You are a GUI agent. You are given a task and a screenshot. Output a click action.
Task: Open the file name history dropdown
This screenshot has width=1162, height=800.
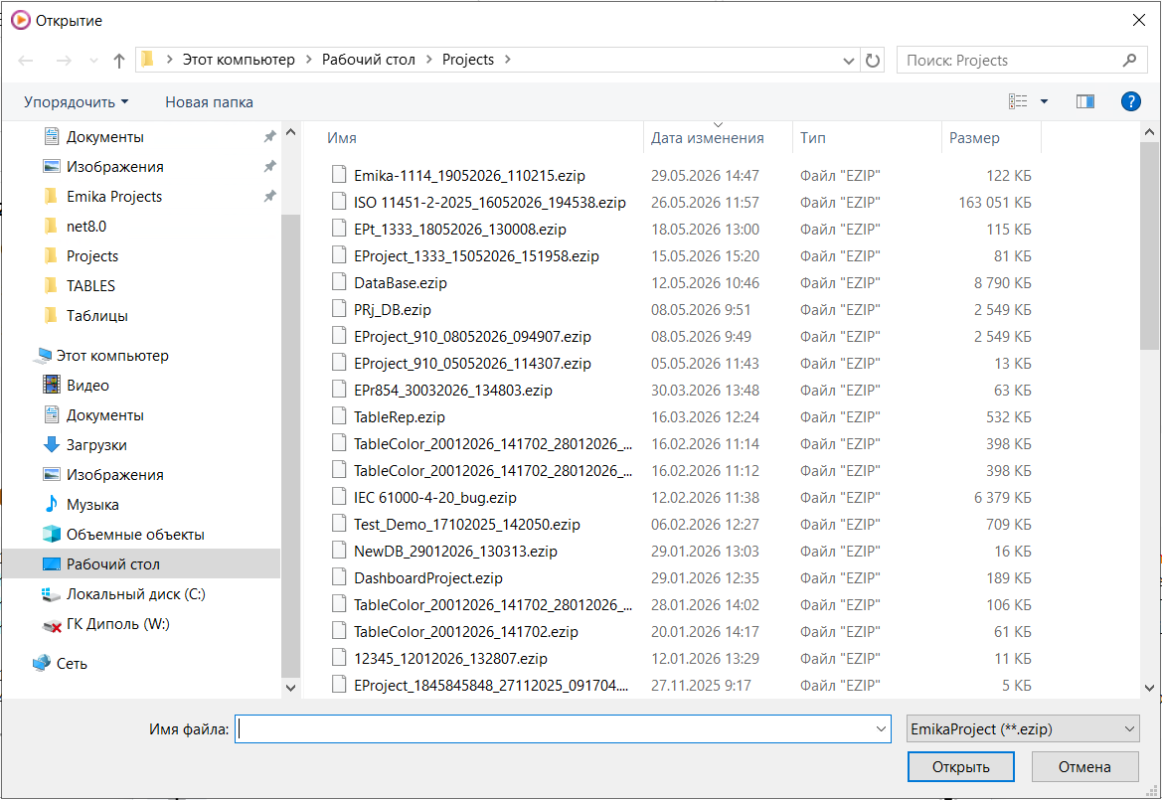(881, 728)
